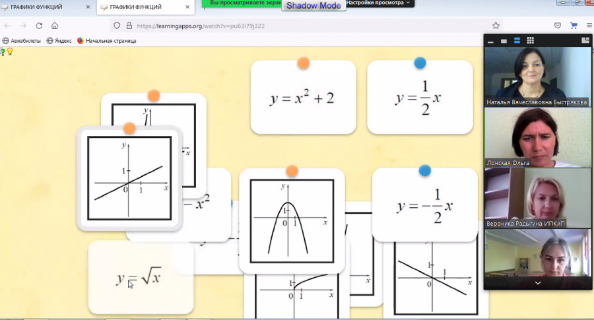This screenshot has height=320, width=594.
Task: Select the downward parabola graph card
Action: (292, 221)
